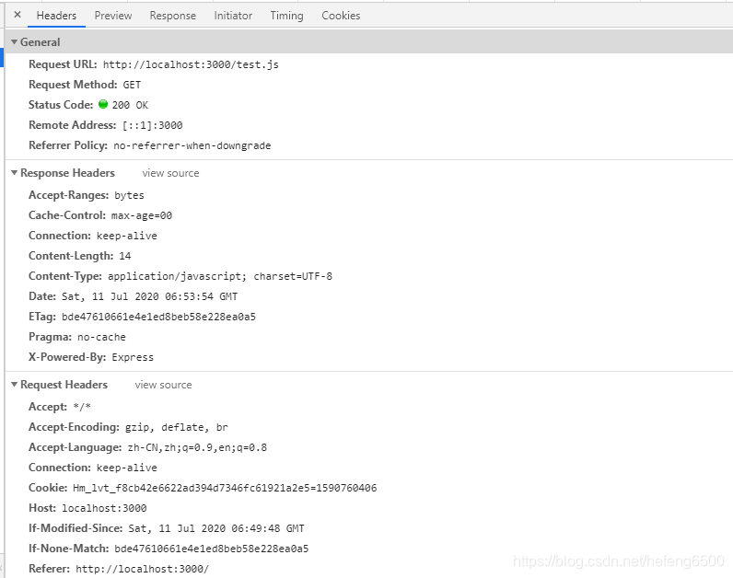Select Pragma value no-cache
733x578 pixels.
(101, 337)
